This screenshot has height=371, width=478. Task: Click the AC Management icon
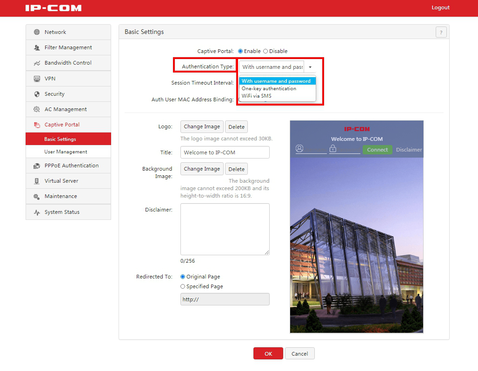click(x=37, y=109)
